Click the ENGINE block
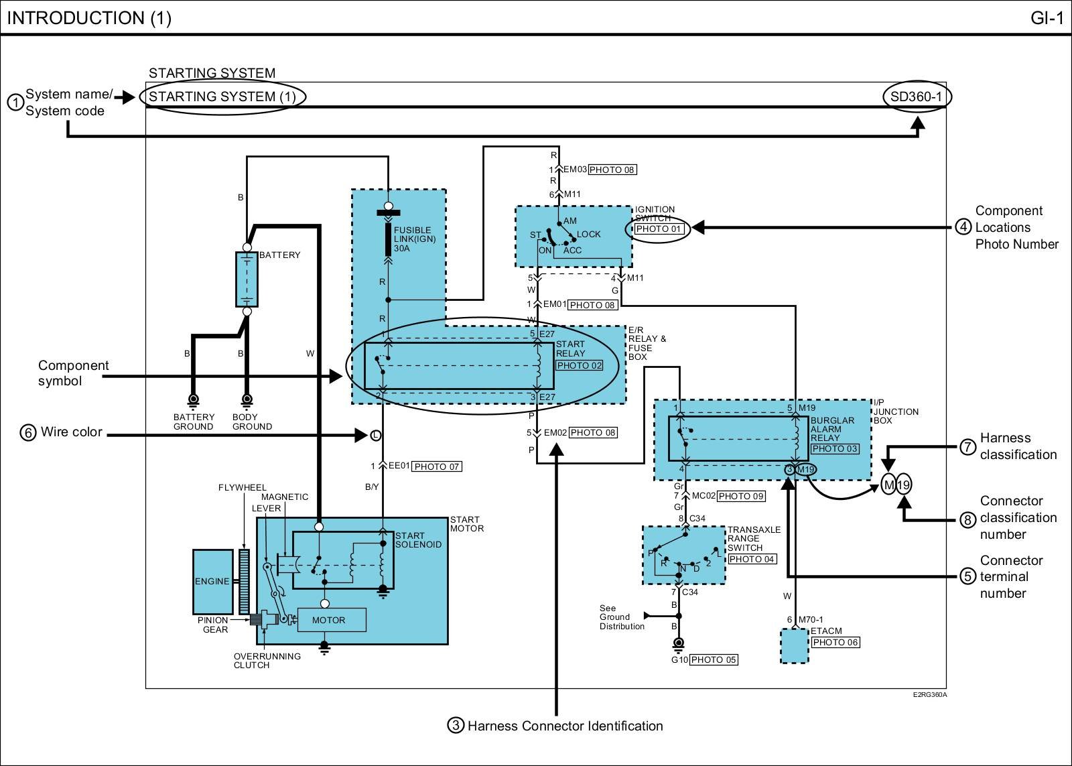The width and height of the screenshot is (1072, 766). pos(212,581)
